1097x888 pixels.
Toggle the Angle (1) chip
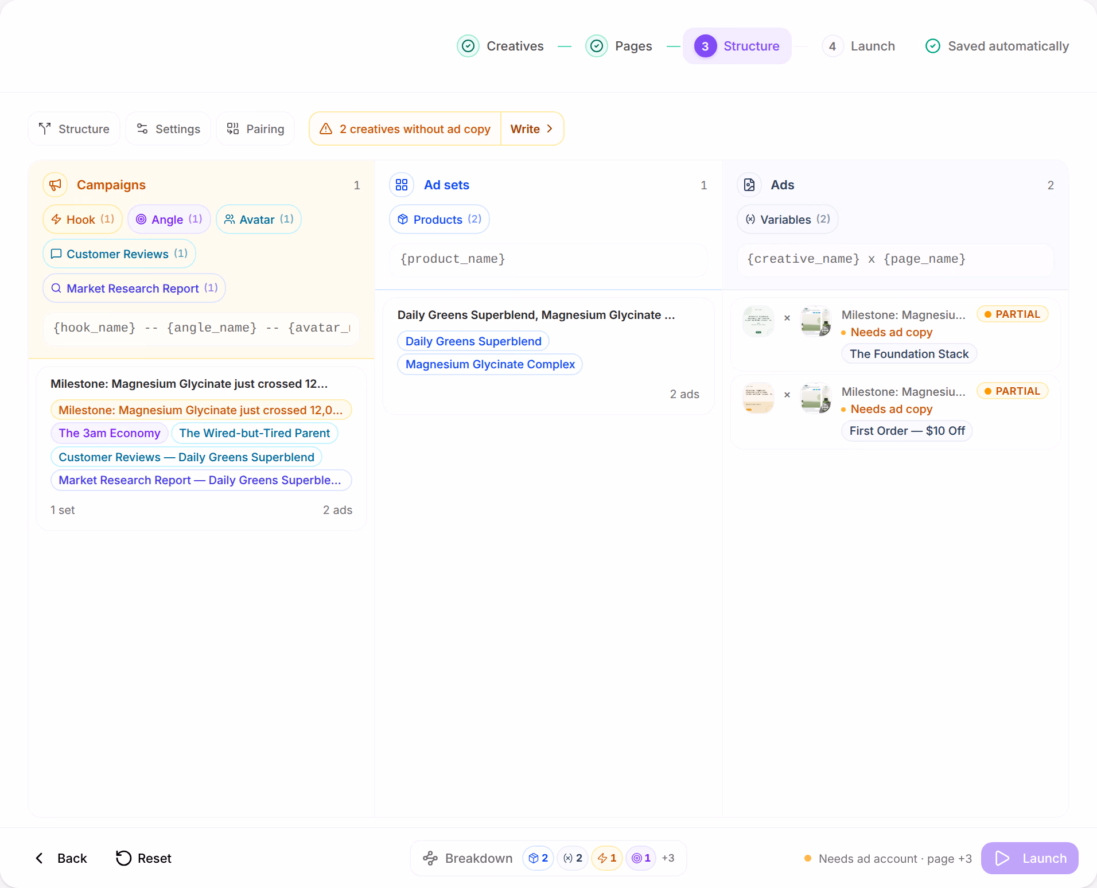coord(169,219)
